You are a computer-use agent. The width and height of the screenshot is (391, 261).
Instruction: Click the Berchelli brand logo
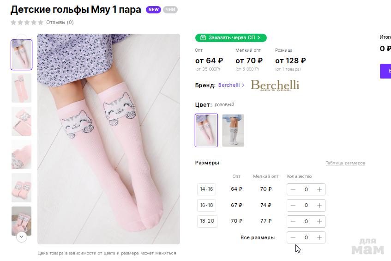point(275,85)
